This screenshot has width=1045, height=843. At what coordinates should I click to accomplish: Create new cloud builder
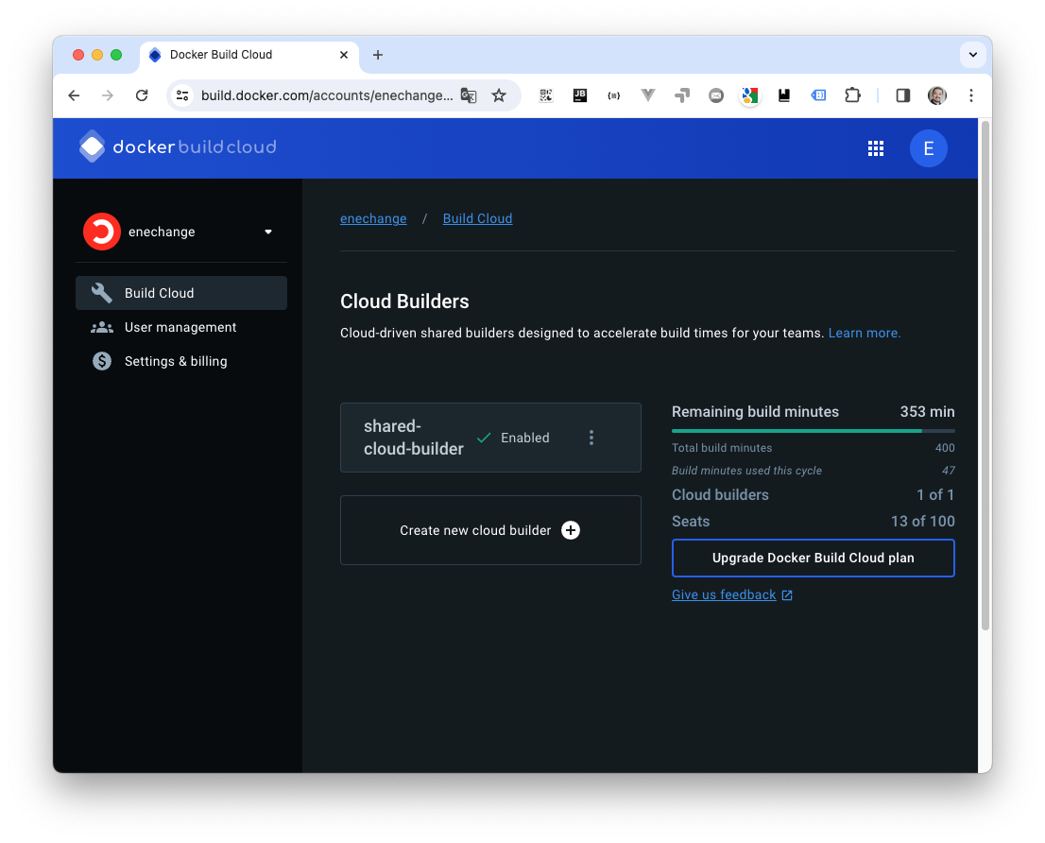tap(490, 530)
